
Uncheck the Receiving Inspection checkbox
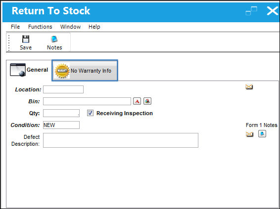[x=90, y=113]
